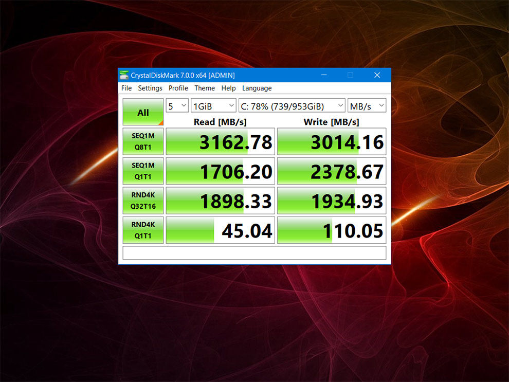This screenshot has width=509, height=382.
Task: Run the RND4K Q32T16 test
Action: [x=143, y=201]
